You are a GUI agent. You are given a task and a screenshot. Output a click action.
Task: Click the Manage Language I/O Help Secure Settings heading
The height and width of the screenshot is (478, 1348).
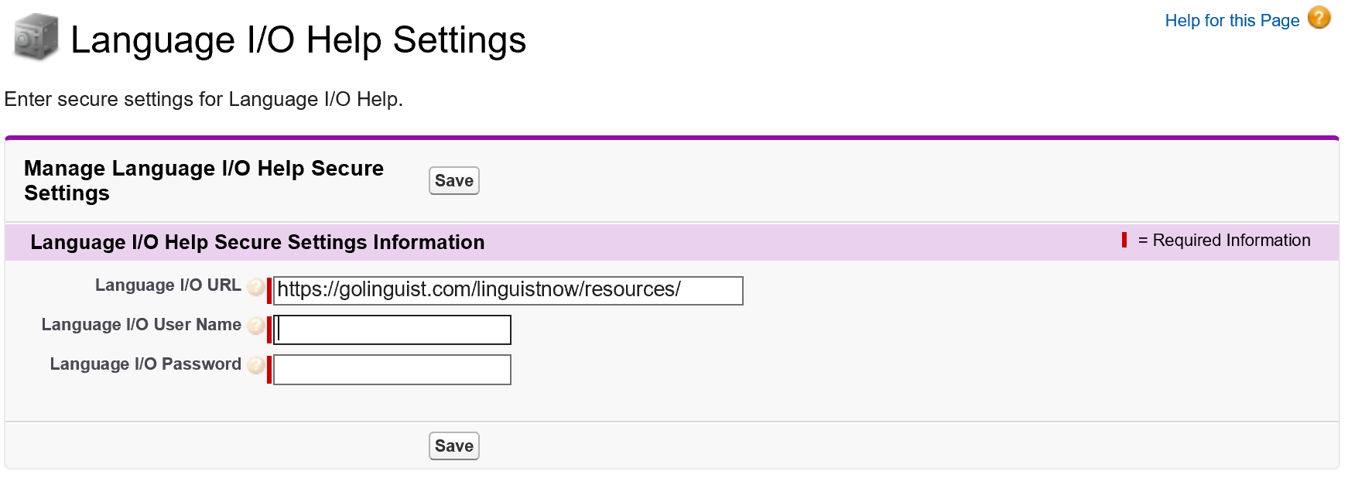204,180
